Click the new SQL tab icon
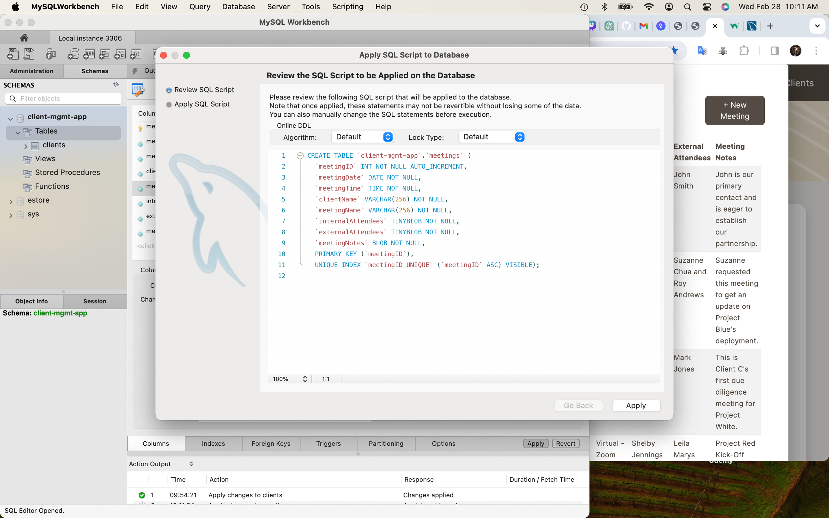 (x=13, y=54)
